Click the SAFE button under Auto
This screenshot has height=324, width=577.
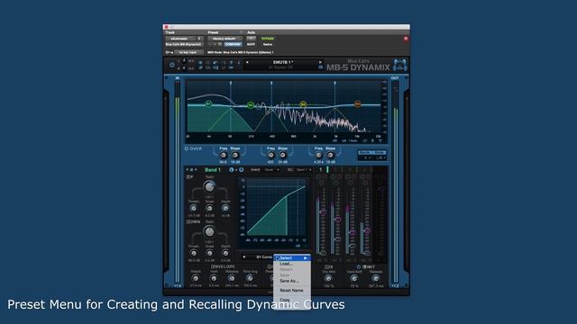pos(251,44)
